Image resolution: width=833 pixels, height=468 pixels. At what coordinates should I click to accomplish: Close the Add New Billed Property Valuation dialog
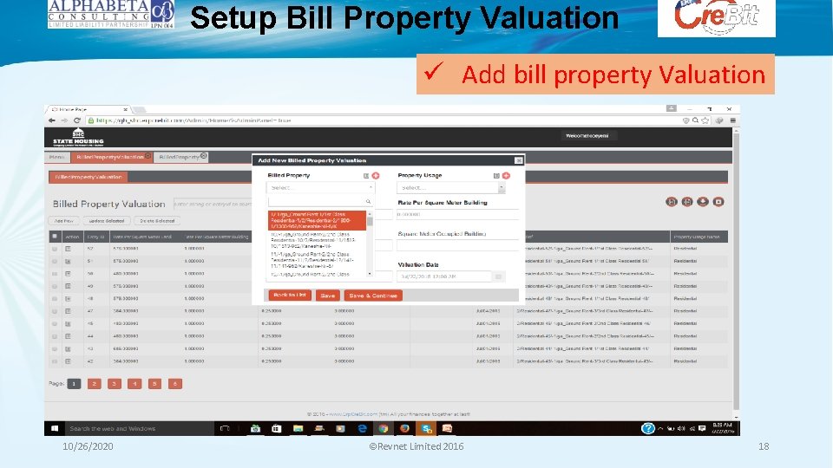click(519, 160)
